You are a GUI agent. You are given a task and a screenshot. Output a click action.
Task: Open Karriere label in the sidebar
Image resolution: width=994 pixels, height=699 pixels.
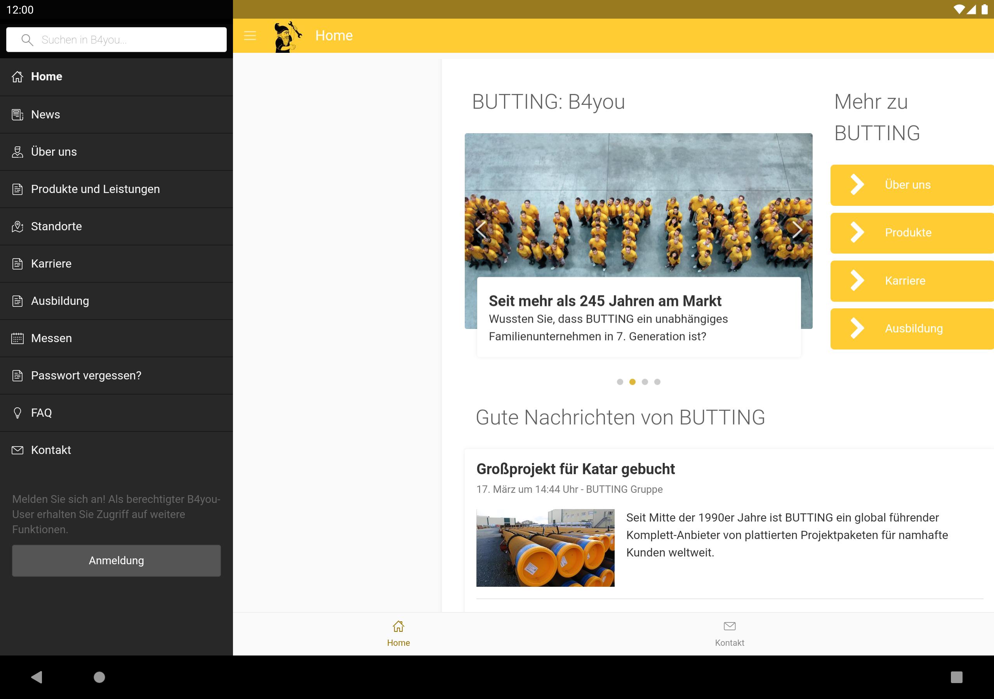(51, 264)
